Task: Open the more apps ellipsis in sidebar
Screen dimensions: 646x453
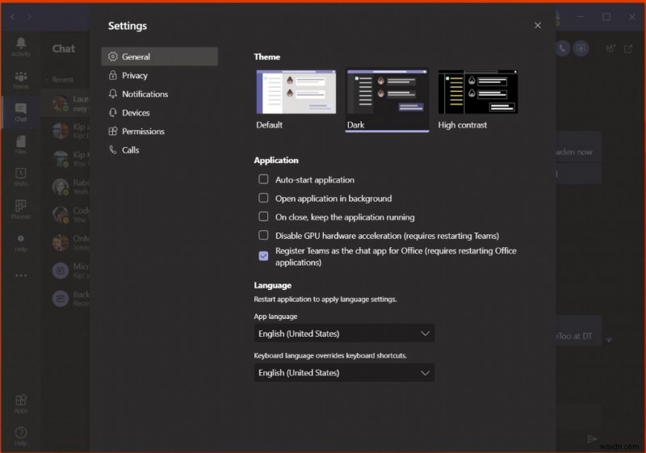Action: 21,275
